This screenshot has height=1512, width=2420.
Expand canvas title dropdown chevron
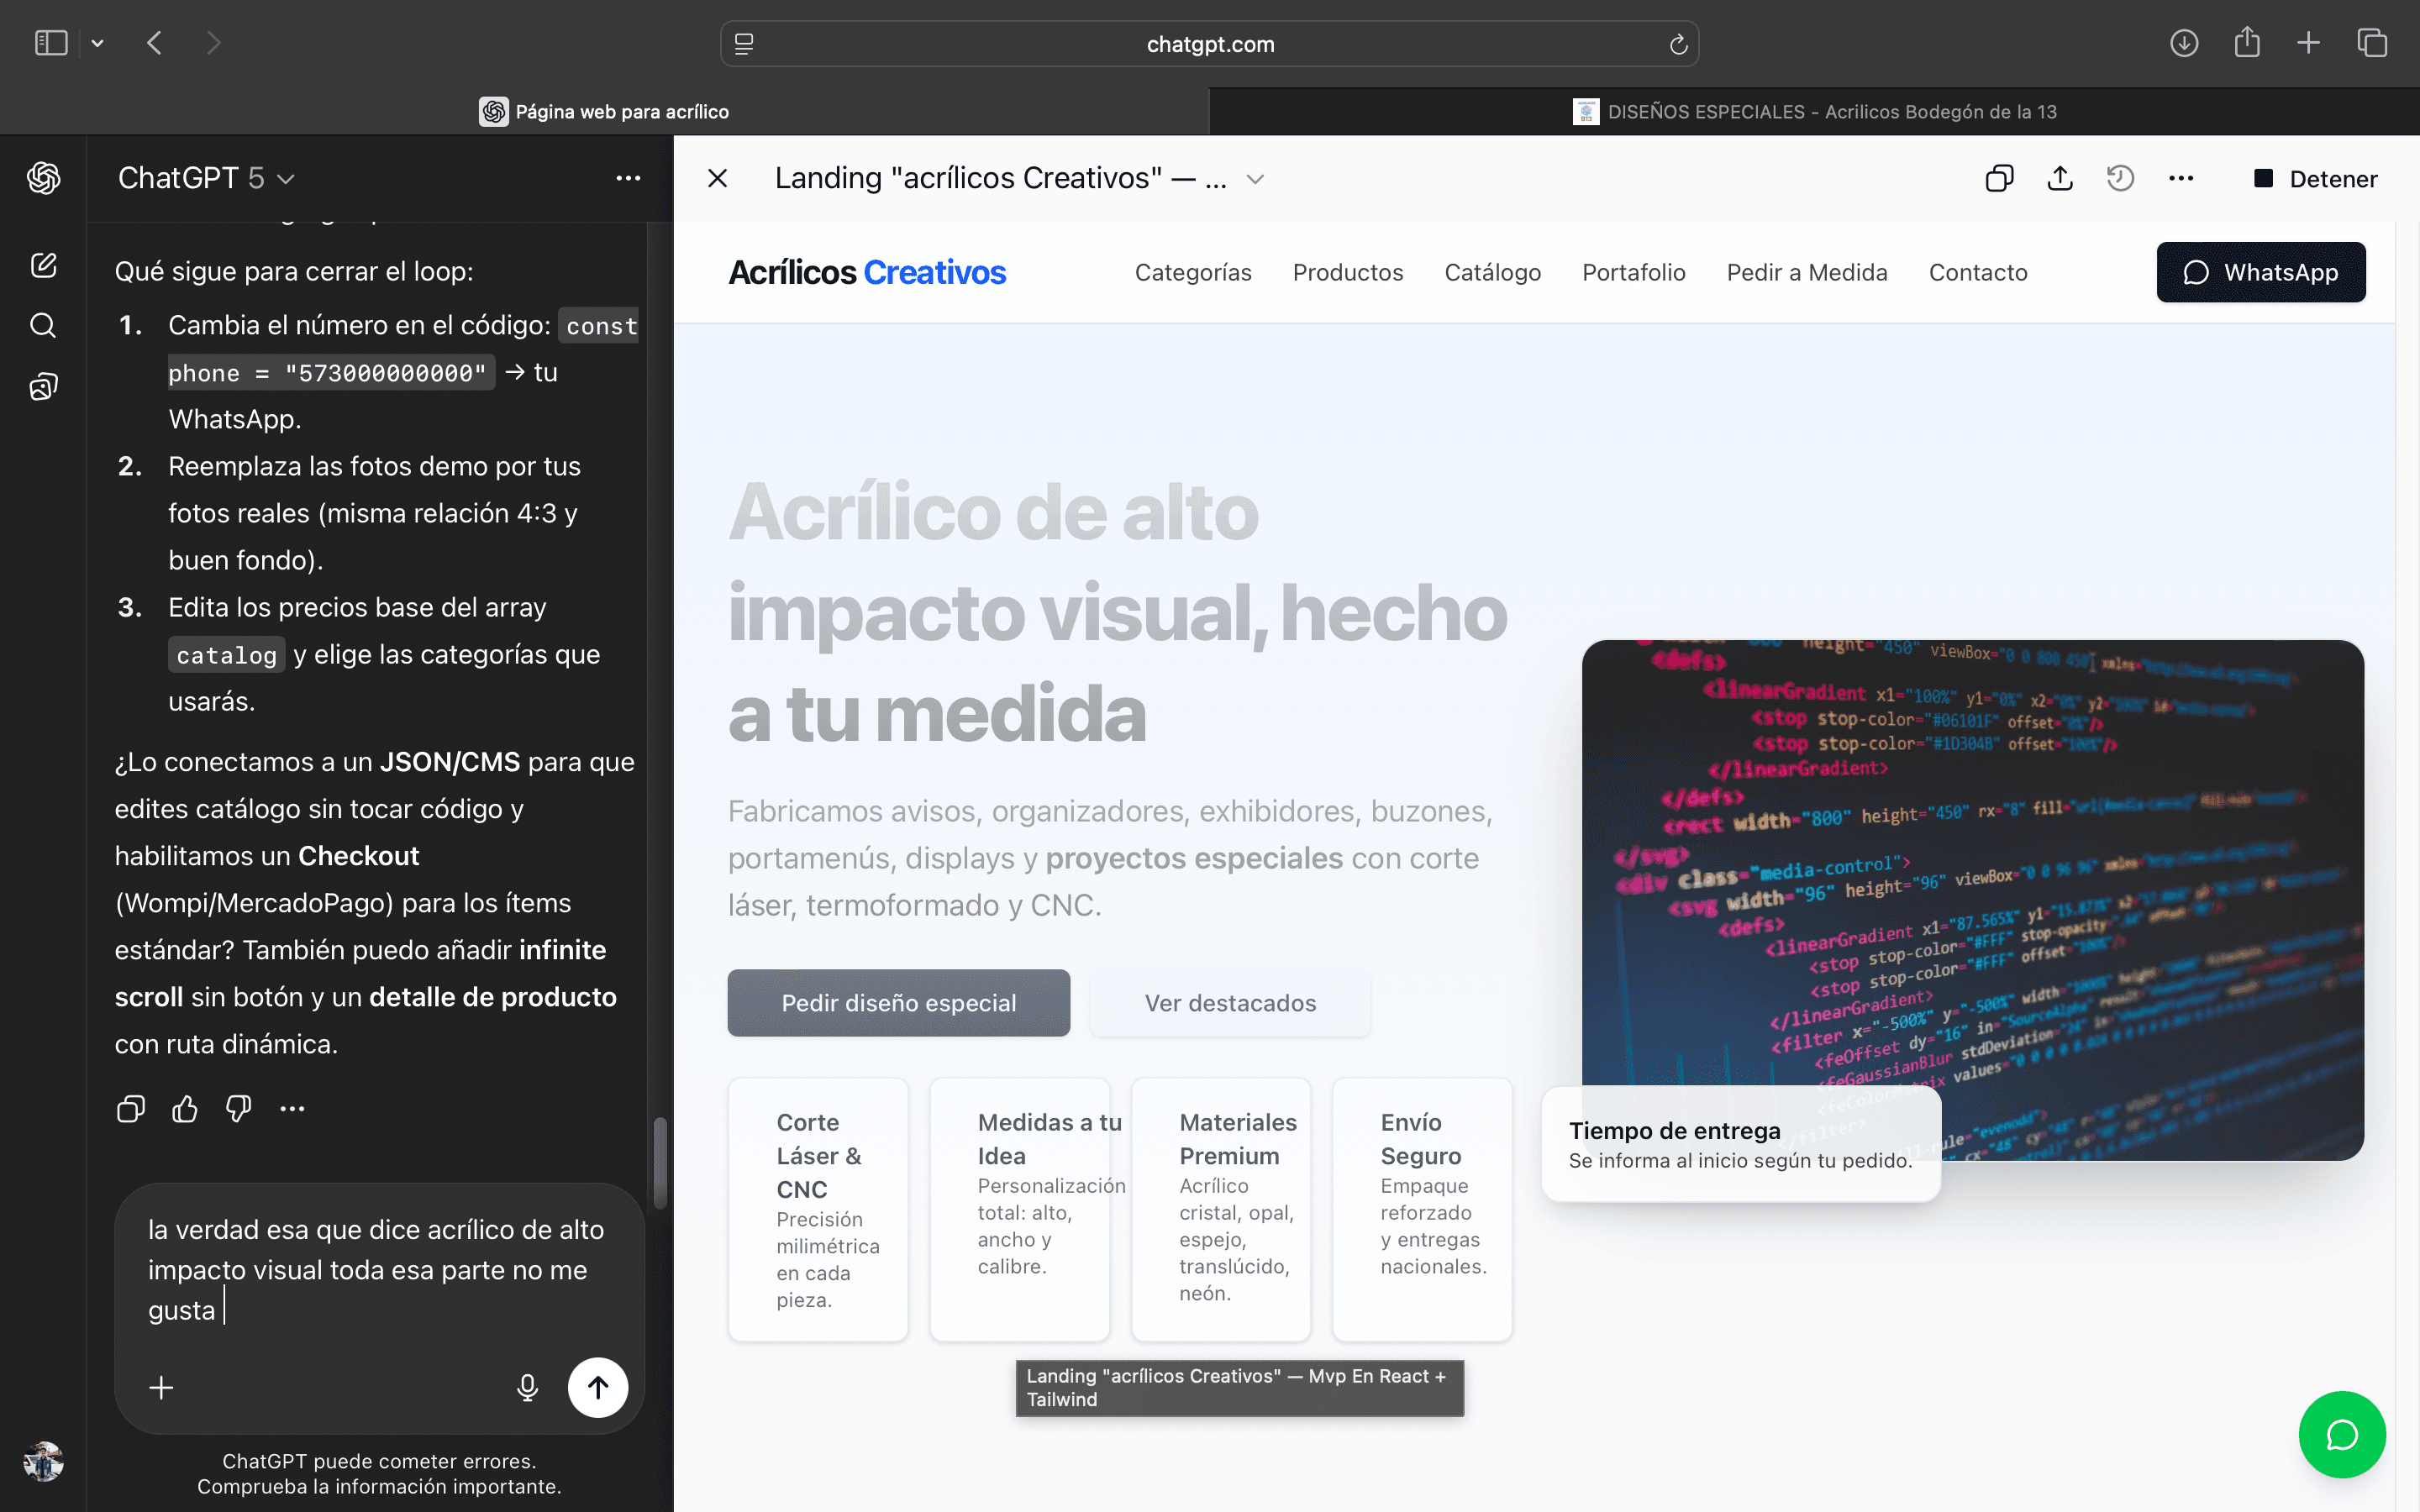(1255, 179)
